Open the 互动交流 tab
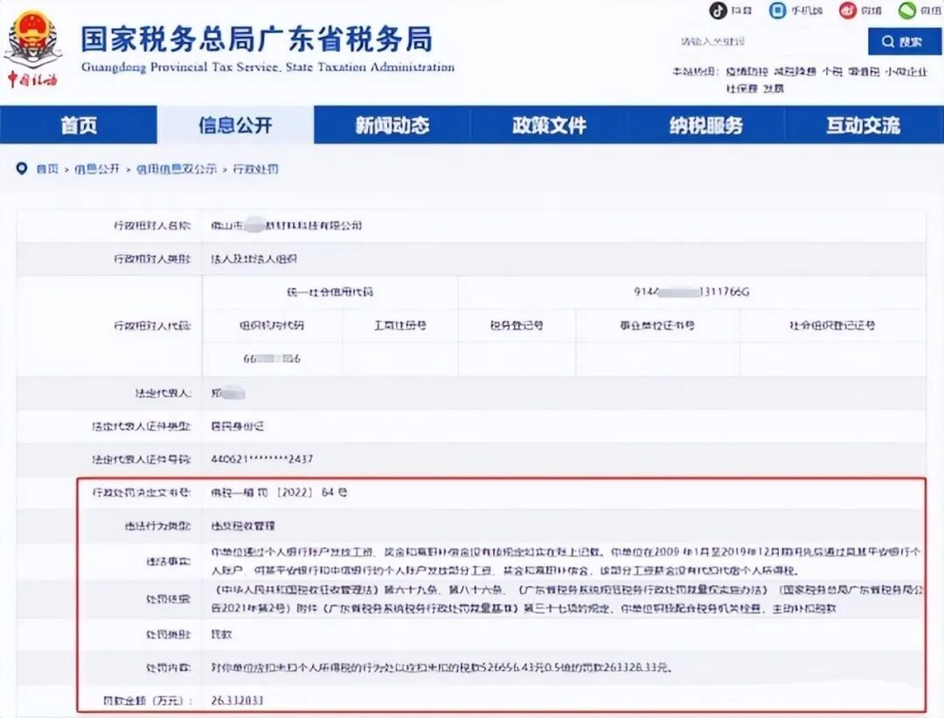The width and height of the screenshot is (944, 718). [864, 125]
